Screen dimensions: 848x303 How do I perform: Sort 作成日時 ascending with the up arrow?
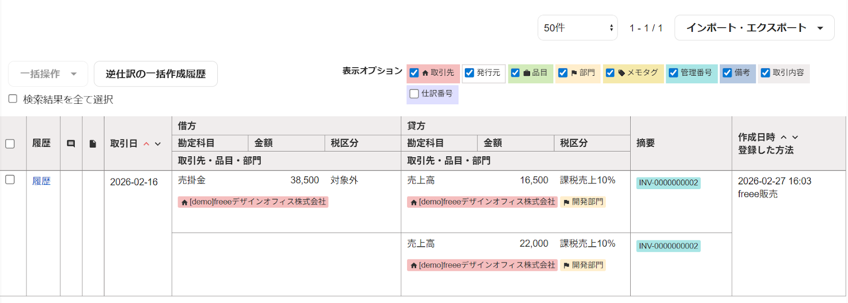pos(784,137)
